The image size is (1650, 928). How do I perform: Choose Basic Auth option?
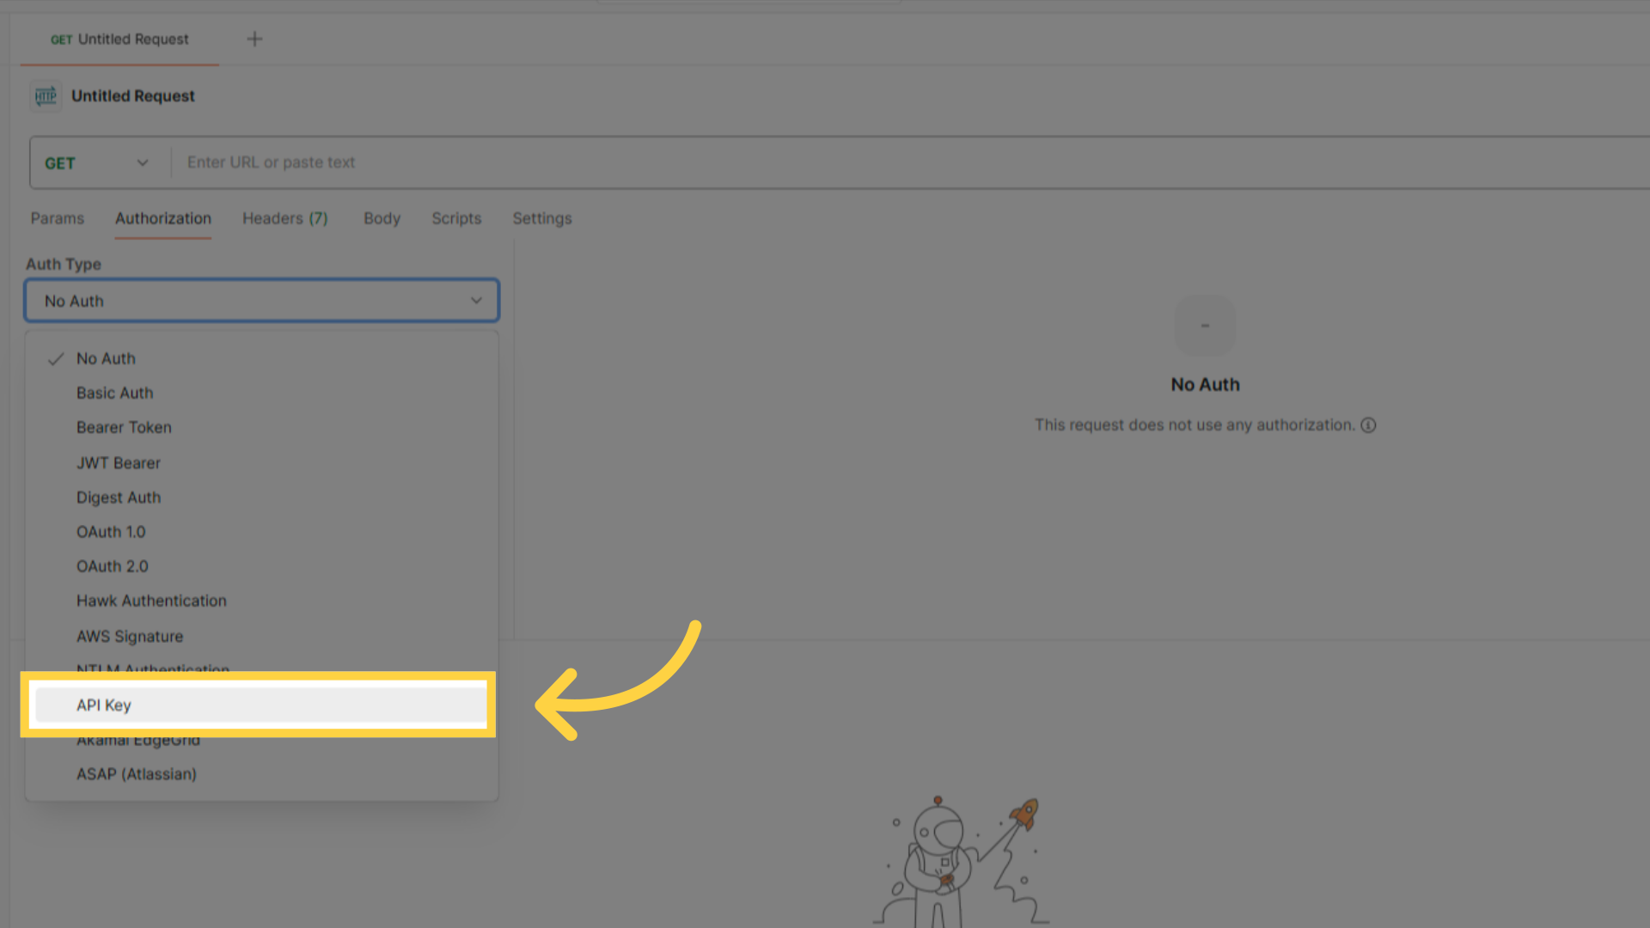point(261,393)
